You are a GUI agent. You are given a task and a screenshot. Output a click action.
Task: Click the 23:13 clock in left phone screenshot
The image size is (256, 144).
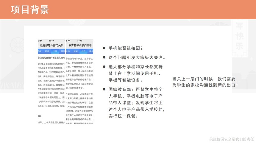[51, 41]
